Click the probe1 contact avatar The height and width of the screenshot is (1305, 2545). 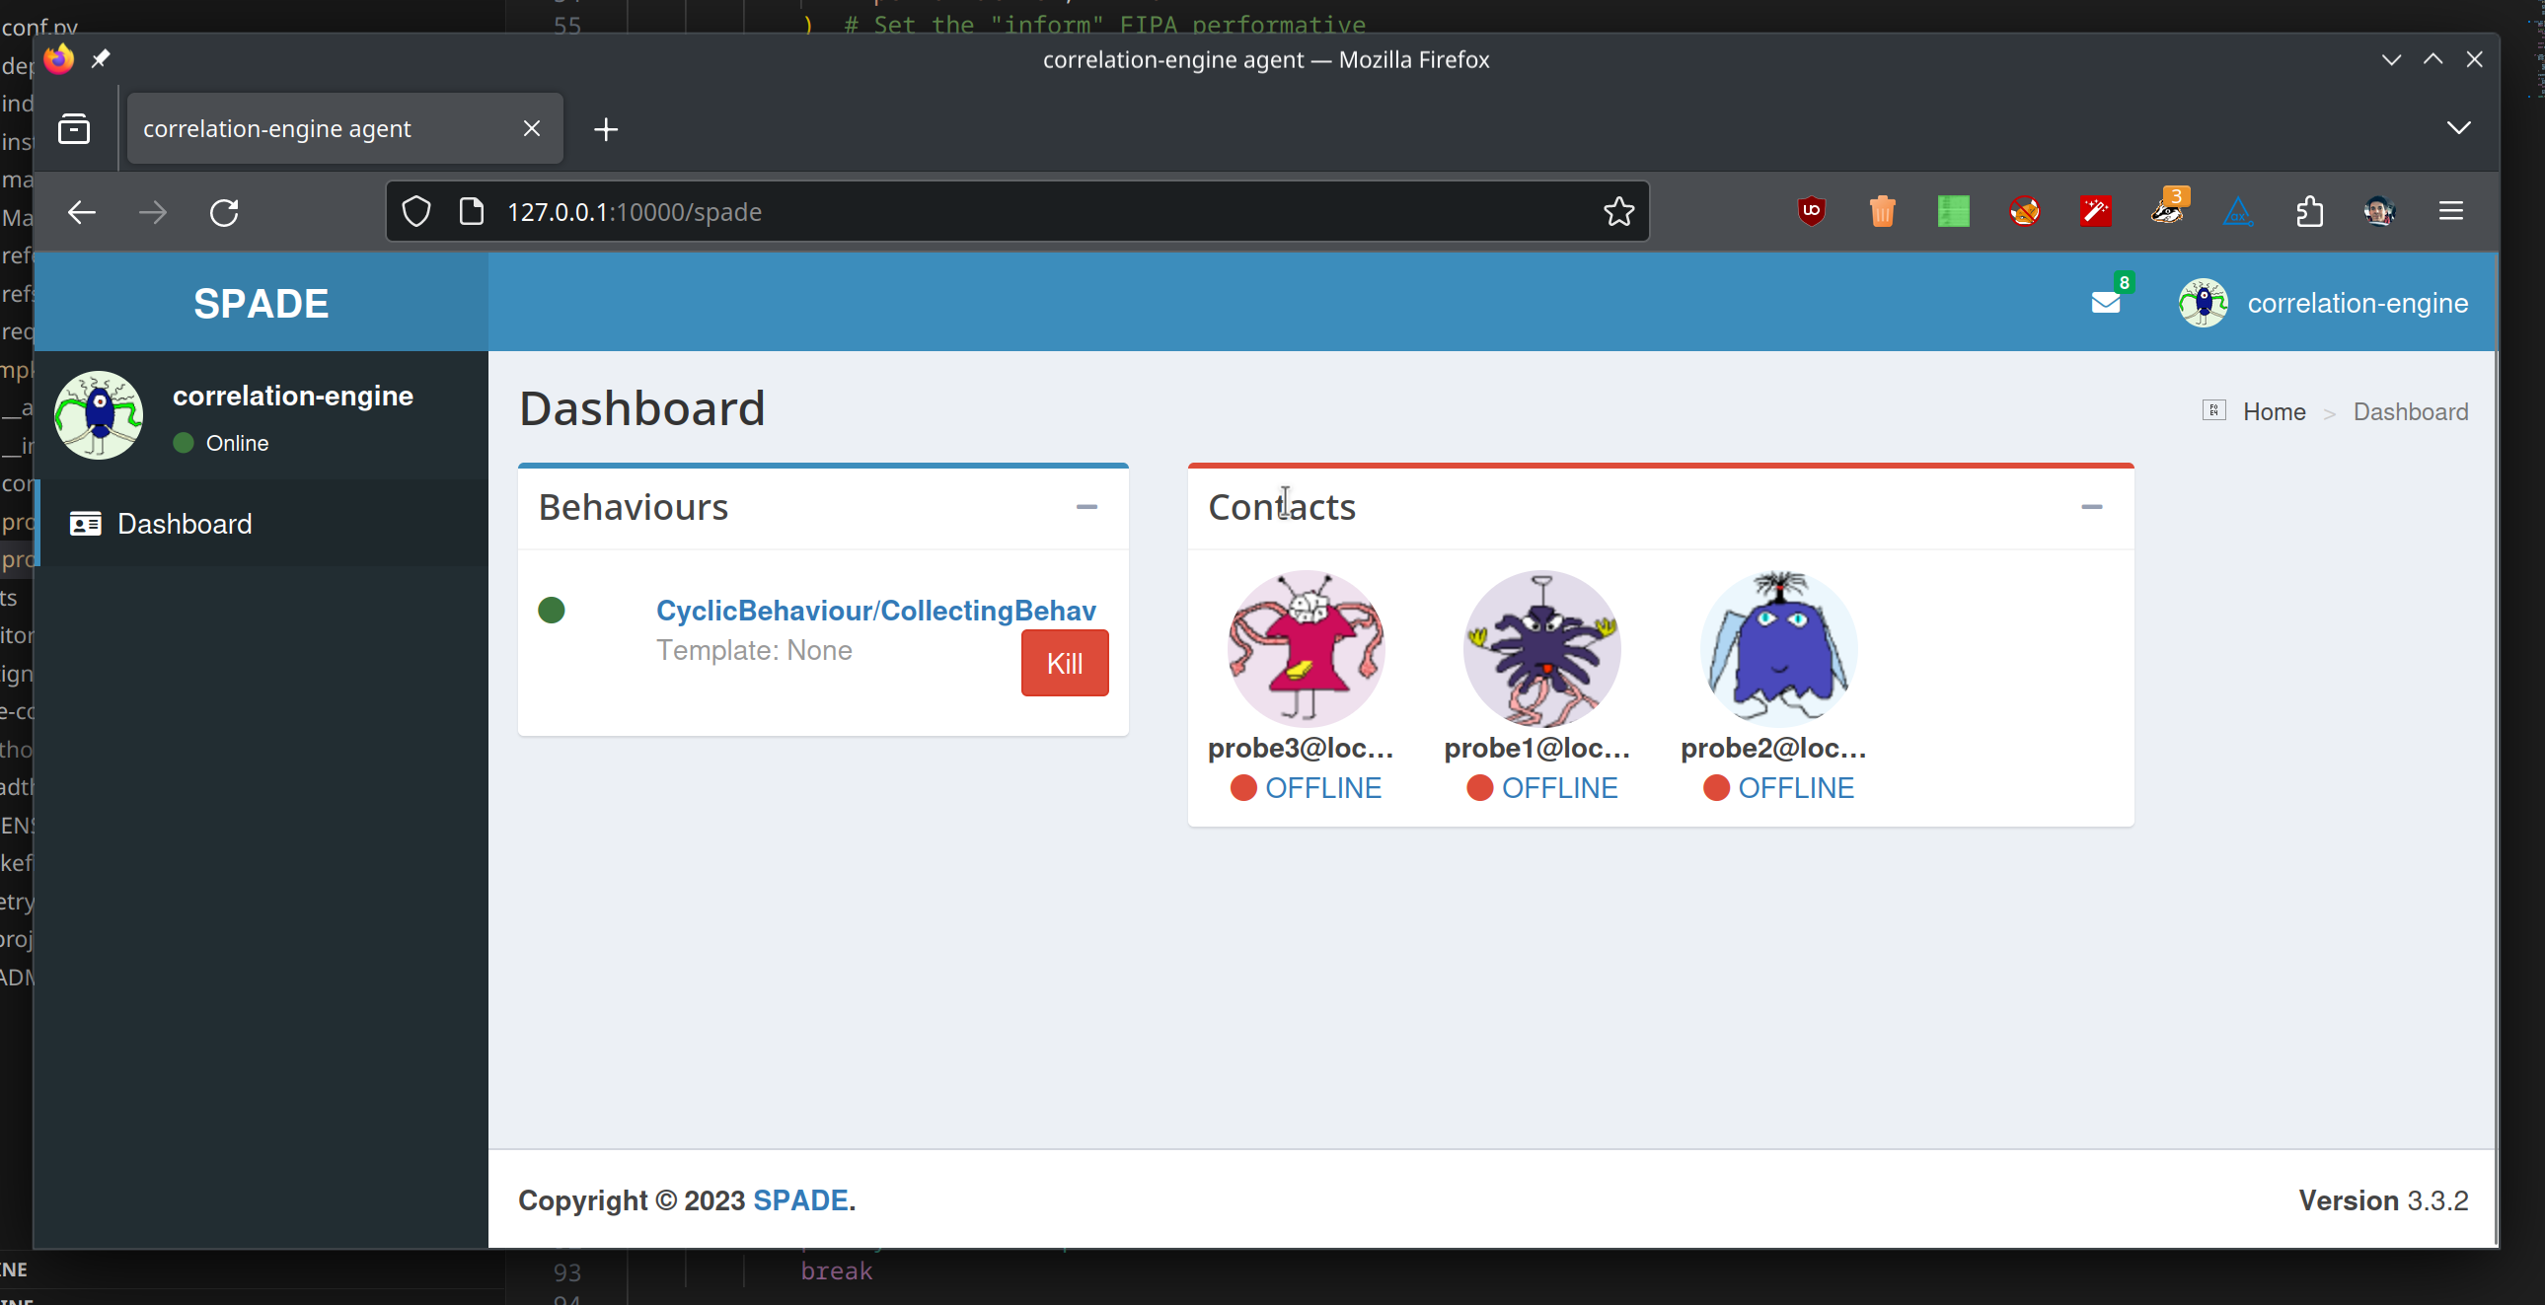1541,649
